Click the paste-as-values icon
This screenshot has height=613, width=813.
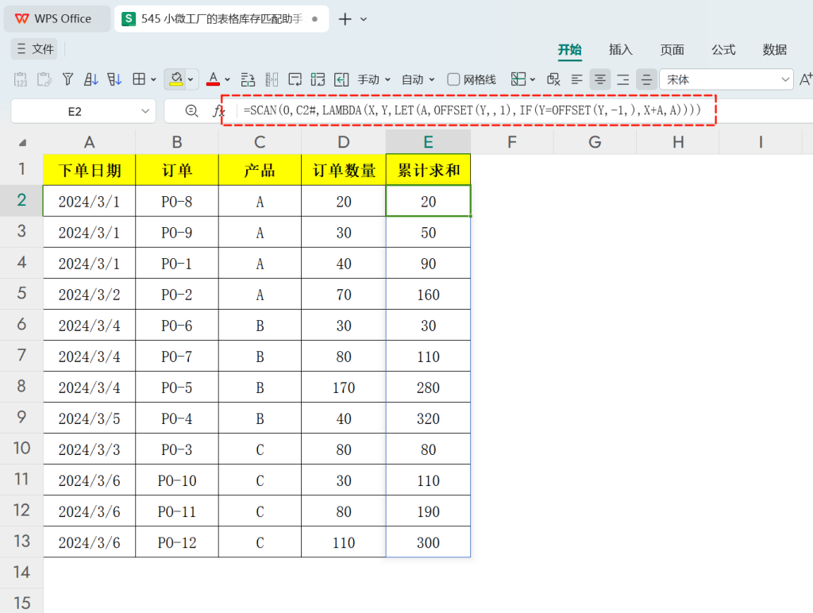(x=21, y=79)
